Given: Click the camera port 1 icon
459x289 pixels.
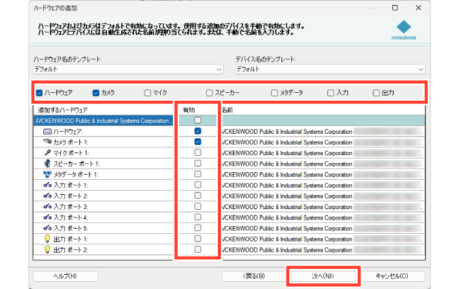Looking at the screenshot, I should point(47,142).
